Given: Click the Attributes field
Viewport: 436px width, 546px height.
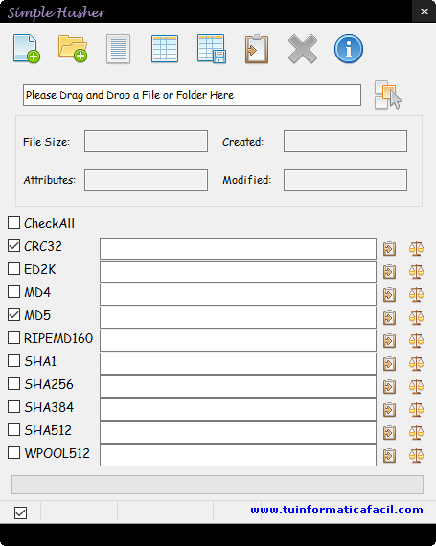Looking at the screenshot, I should coord(146,180).
